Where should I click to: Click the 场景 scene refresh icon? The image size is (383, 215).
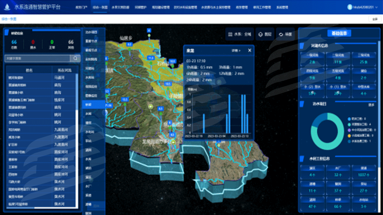pos(285,34)
